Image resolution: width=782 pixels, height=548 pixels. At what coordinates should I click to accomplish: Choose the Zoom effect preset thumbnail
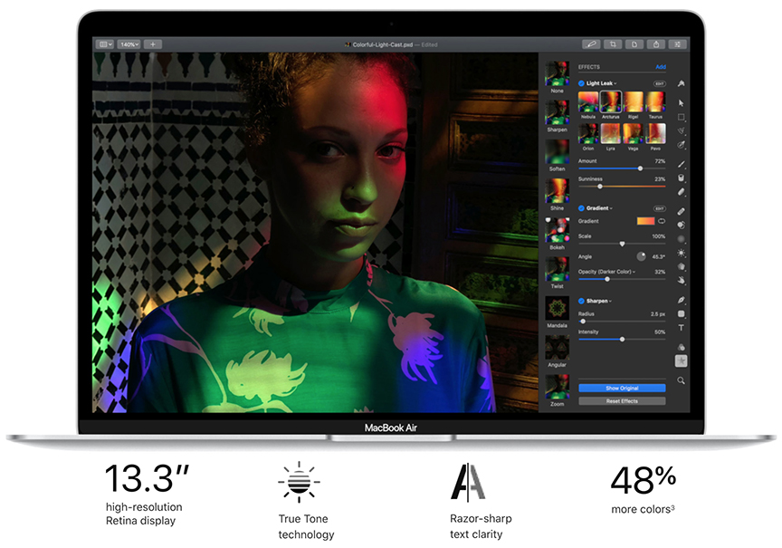(557, 387)
